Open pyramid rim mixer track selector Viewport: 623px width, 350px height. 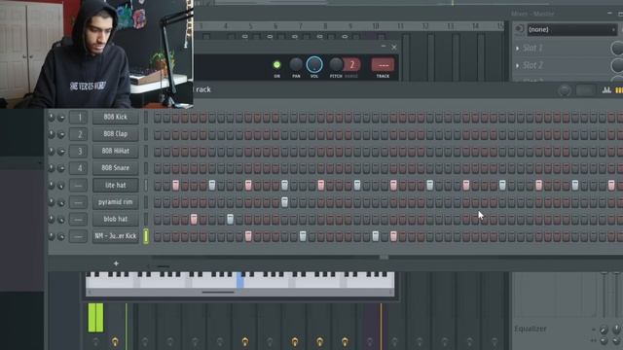click(78, 202)
